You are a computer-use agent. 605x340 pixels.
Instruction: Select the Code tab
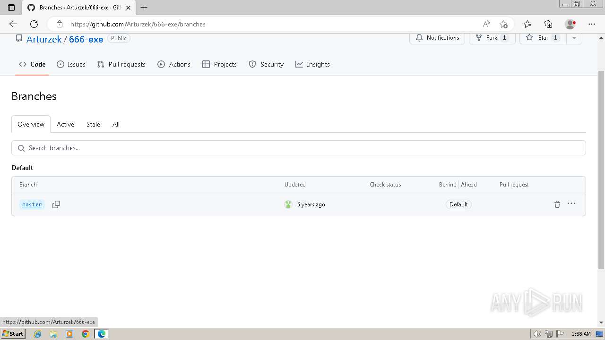[32, 64]
